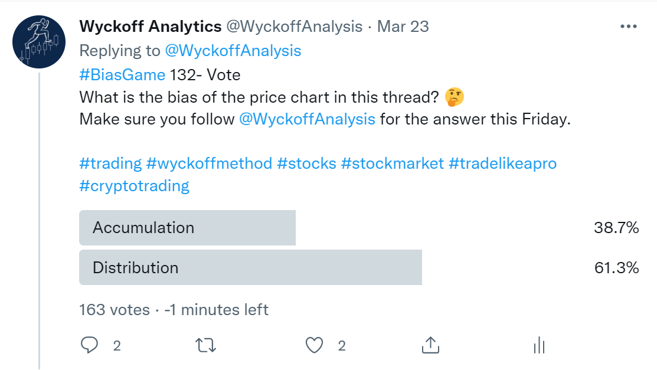Open the reply comment icon
Screen dimensions: 657x370
coord(89,345)
